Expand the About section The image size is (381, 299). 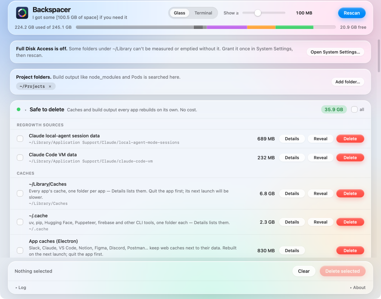click(358, 288)
